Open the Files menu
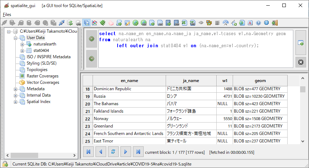 [7, 15]
